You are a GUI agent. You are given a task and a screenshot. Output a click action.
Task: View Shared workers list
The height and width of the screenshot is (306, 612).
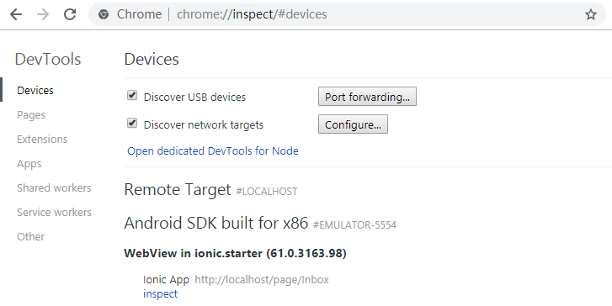click(54, 188)
